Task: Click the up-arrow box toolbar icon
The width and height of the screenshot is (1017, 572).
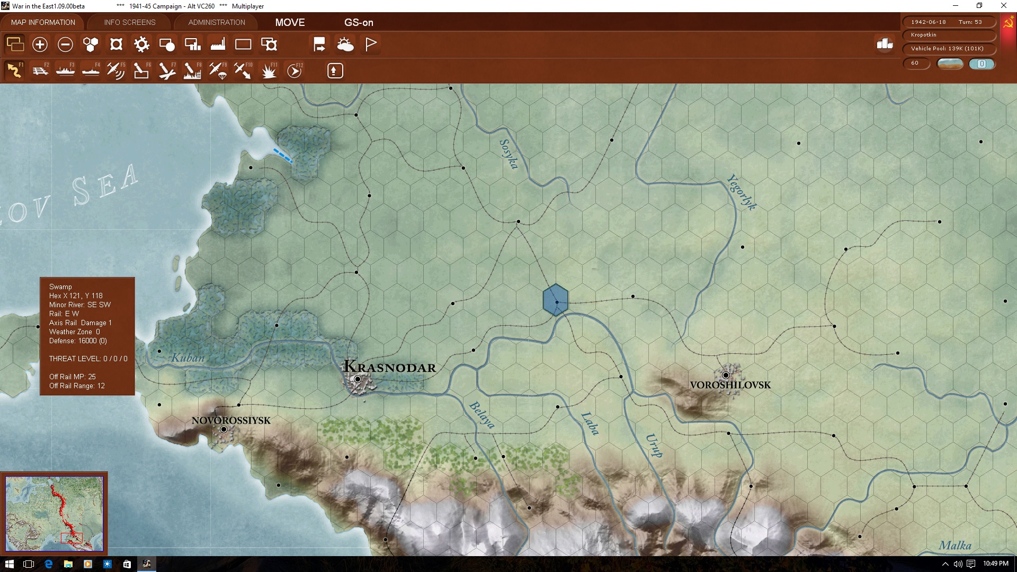Action: tap(335, 70)
